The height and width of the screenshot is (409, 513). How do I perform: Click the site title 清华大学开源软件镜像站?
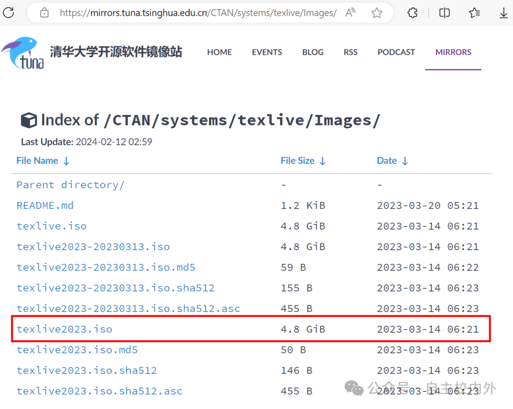(116, 52)
